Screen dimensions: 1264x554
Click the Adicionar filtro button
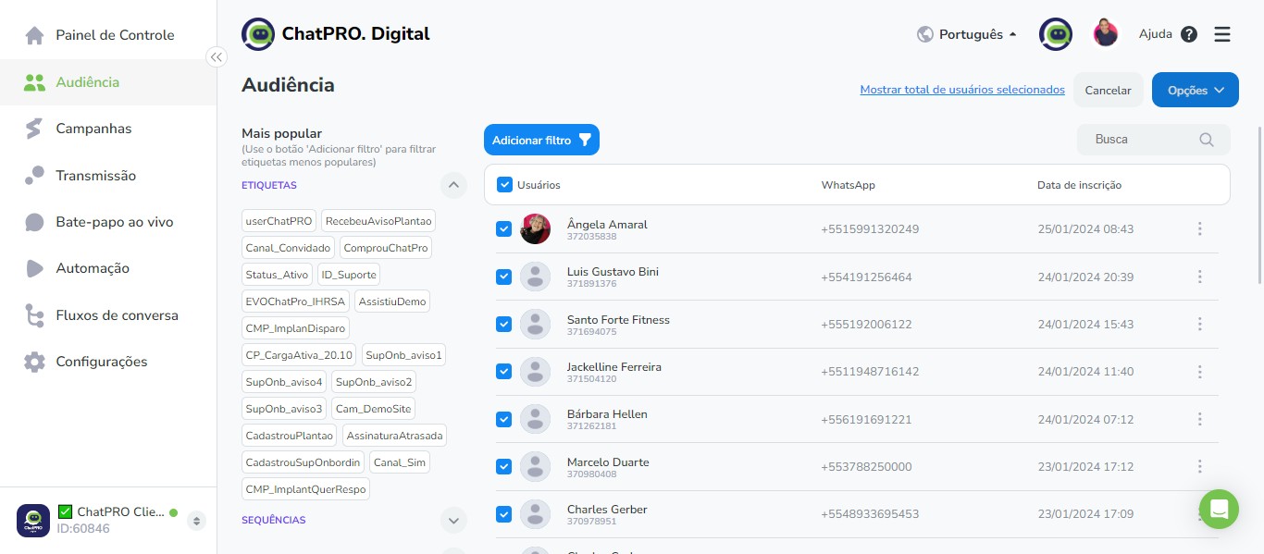pyautogui.click(x=541, y=140)
